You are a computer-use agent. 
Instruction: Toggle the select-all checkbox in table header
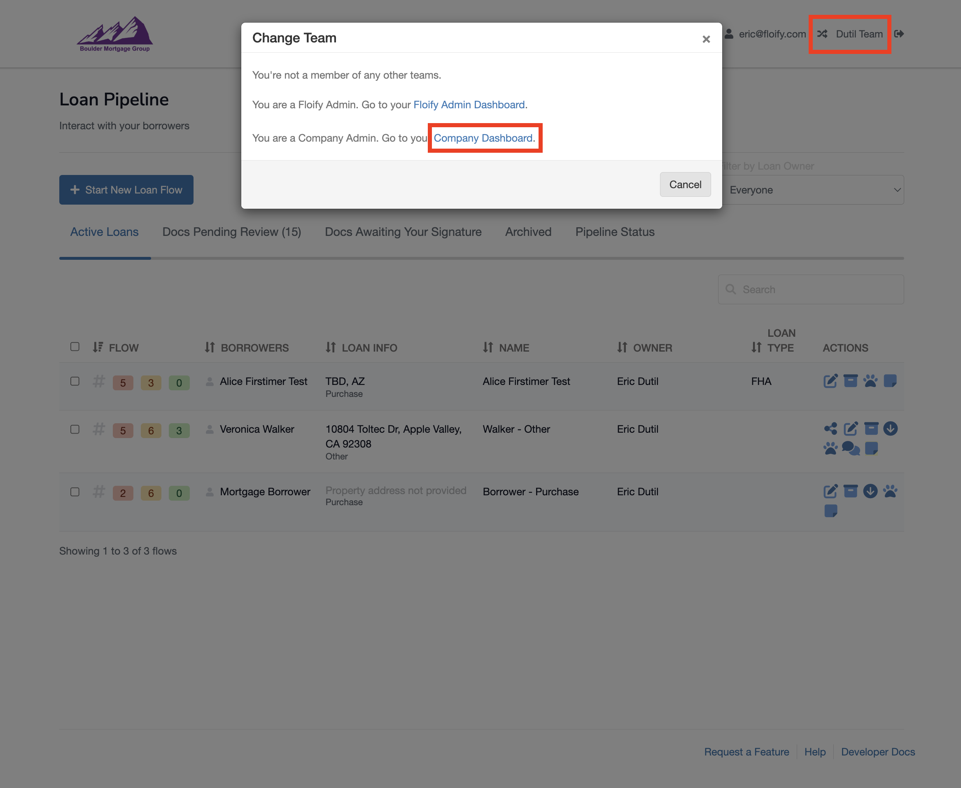coord(75,347)
